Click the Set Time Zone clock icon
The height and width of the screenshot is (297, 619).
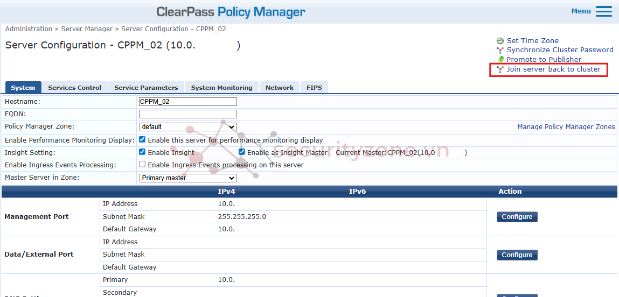(500, 41)
